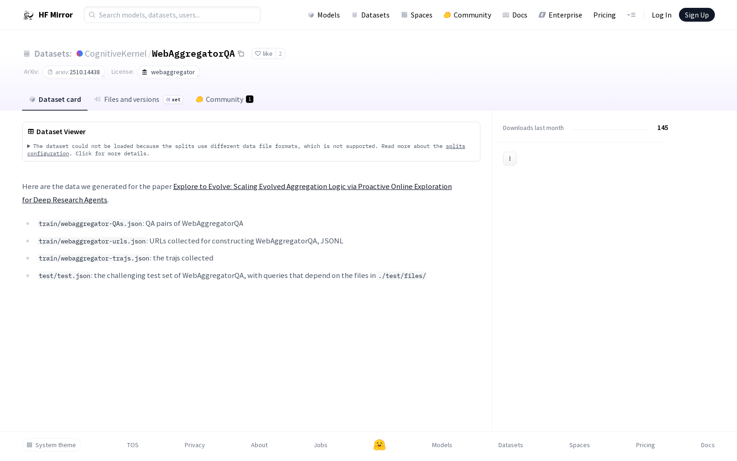
Task: Click the HF Mirror logo icon
Action: tap(29, 15)
